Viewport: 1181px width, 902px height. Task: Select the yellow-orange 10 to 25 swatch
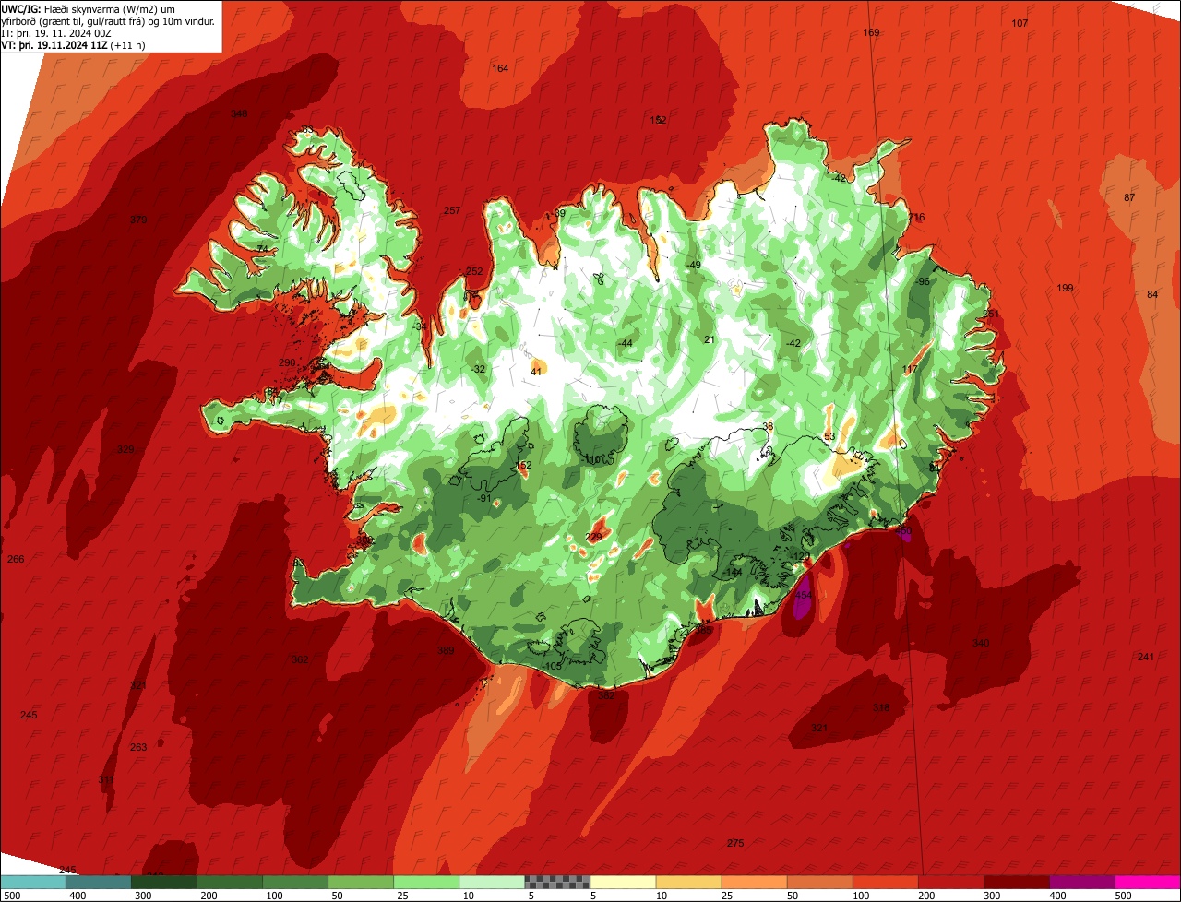pos(688,882)
